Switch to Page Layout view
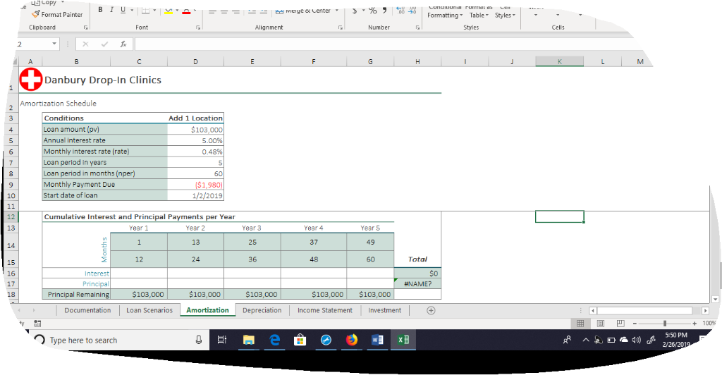Viewport: 722px width, 375px height. click(601, 324)
